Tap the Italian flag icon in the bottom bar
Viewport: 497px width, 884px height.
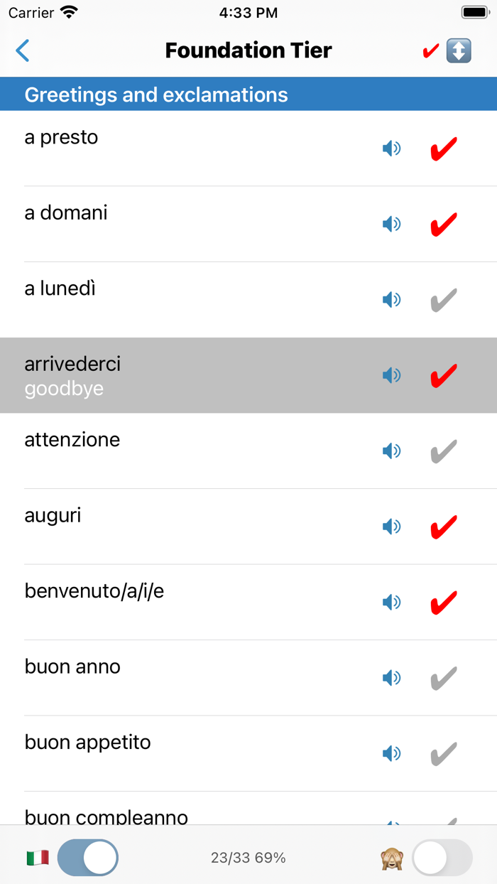37,858
